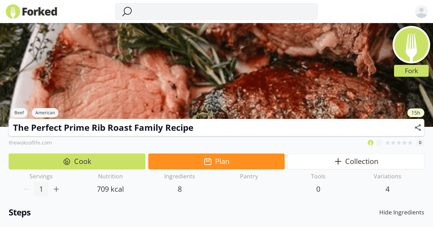
Task: Select the American cuisine tag
Action: [45, 113]
